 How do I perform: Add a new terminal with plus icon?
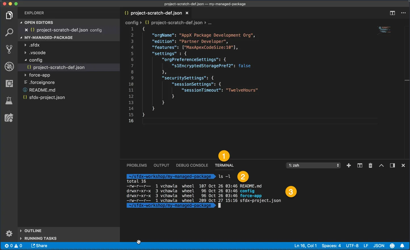349,166
